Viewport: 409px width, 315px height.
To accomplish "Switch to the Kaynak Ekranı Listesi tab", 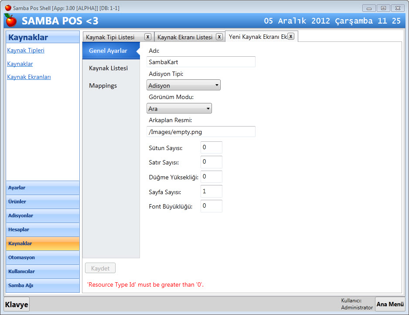I will [x=185, y=37].
